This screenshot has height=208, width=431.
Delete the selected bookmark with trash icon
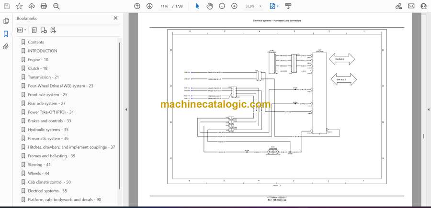[x=34, y=30]
